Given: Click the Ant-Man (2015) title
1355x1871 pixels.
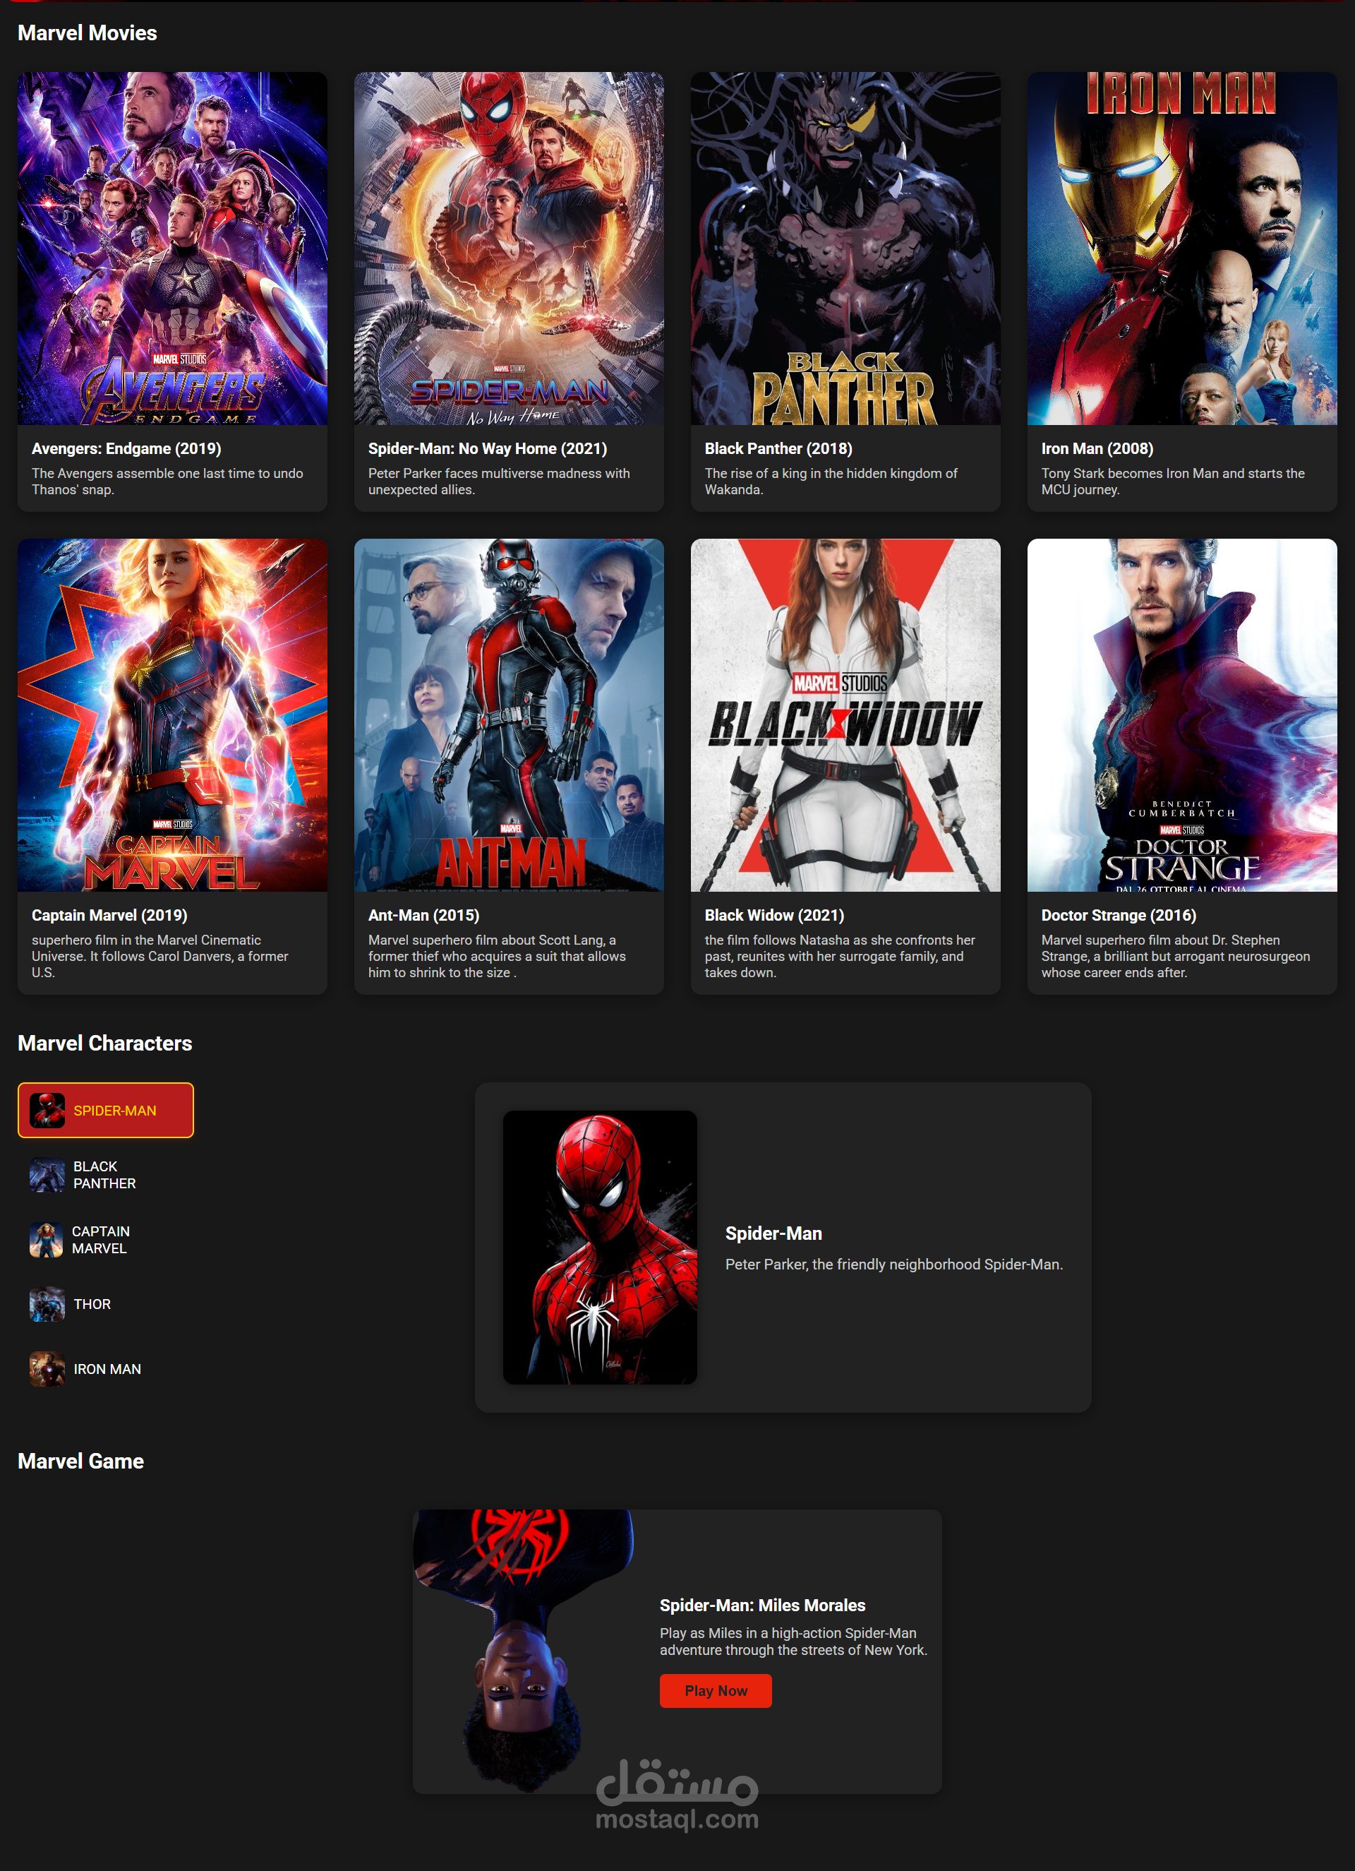Looking at the screenshot, I should pos(424,915).
